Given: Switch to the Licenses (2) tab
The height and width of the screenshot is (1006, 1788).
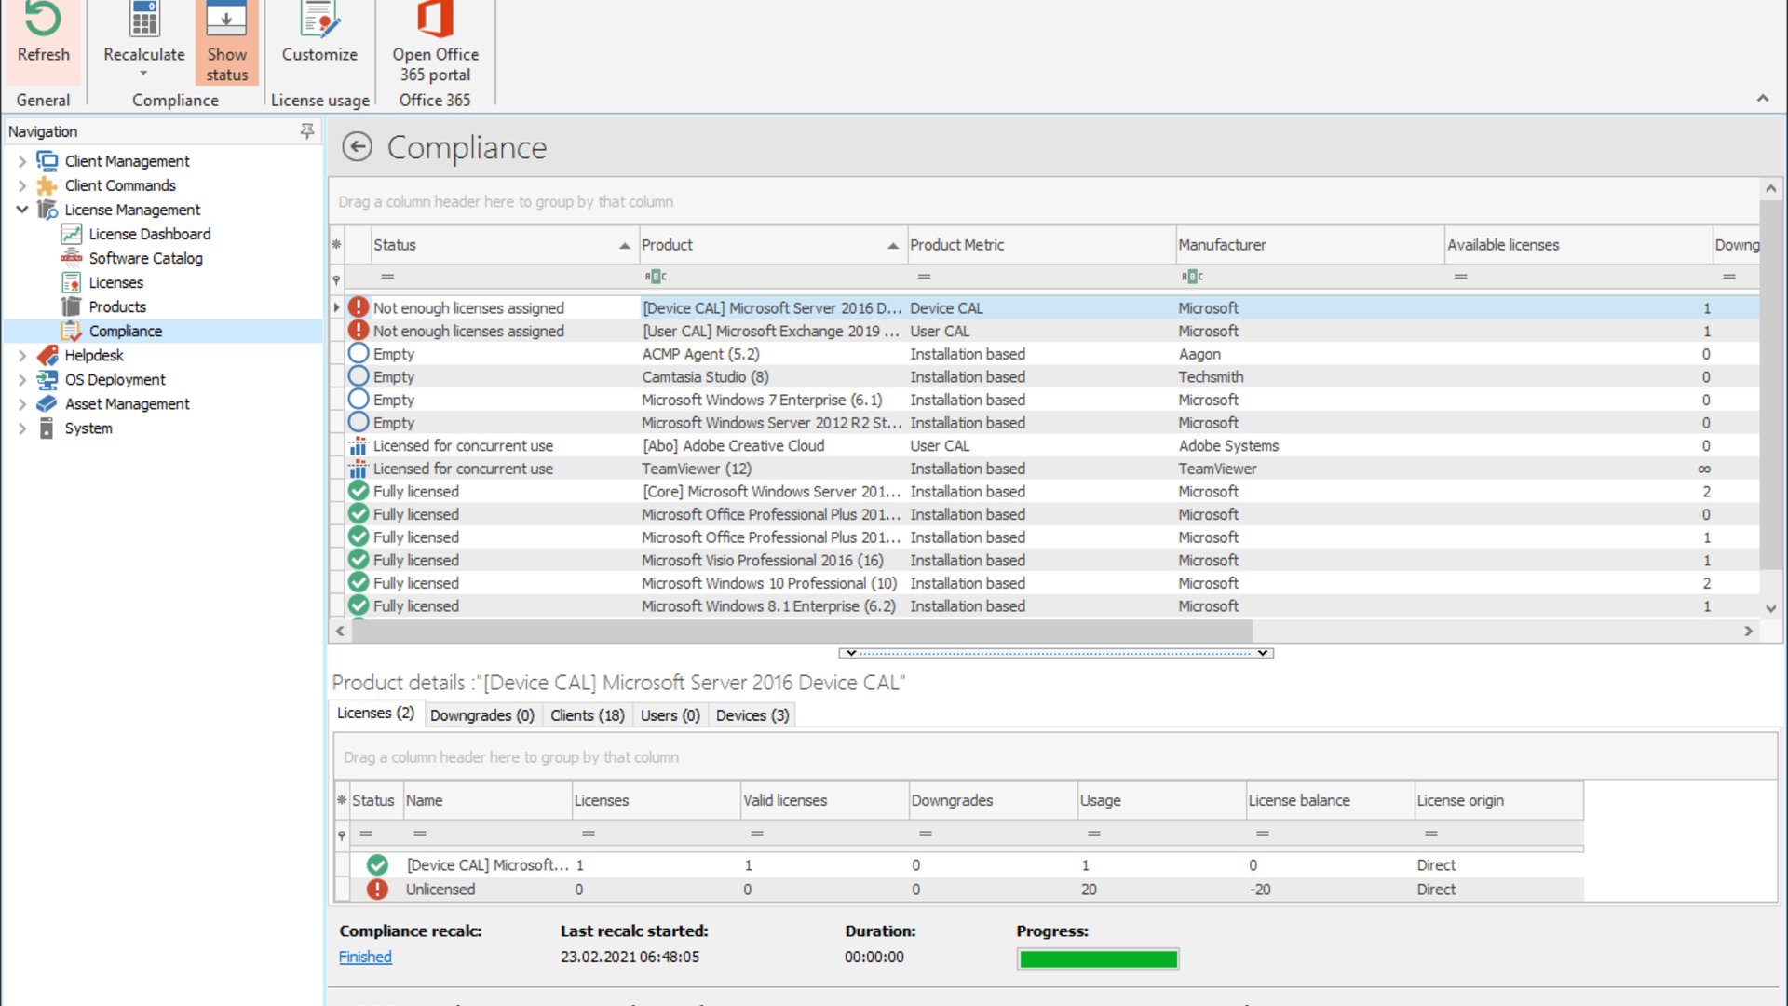Looking at the screenshot, I should pos(375,714).
